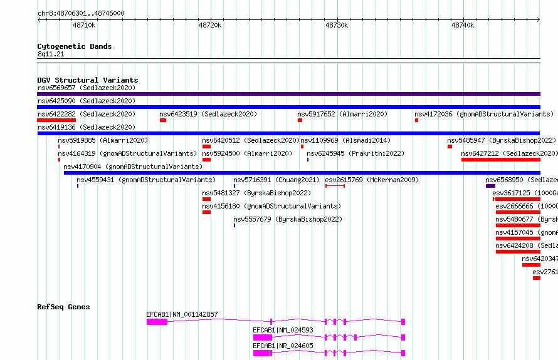The width and height of the screenshot is (558, 360).
Task: Select the nsv5716391 (Chuang2021) label
Action: [x=276, y=180]
